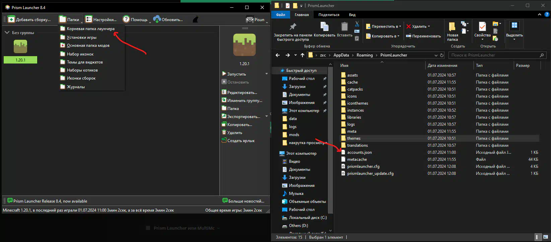Select the themes folder row
The width and height of the screenshot is (551, 242).
pyautogui.click(x=439, y=138)
